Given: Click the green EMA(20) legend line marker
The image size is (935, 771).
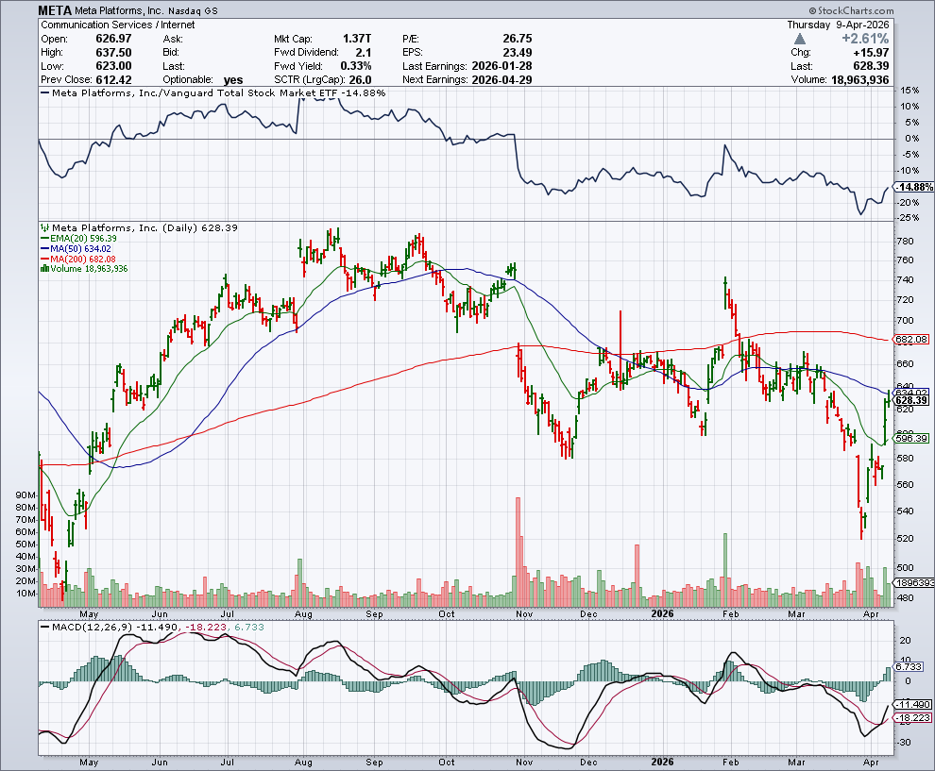Looking at the screenshot, I should coord(44,239).
